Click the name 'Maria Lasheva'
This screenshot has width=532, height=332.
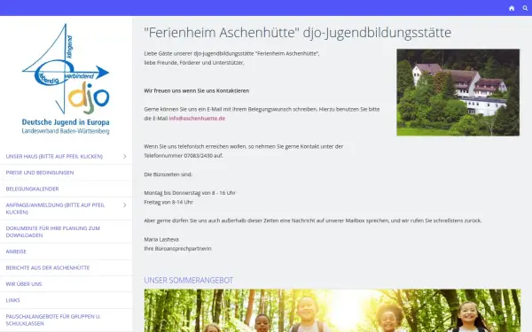pyautogui.click(x=161, y=239)
